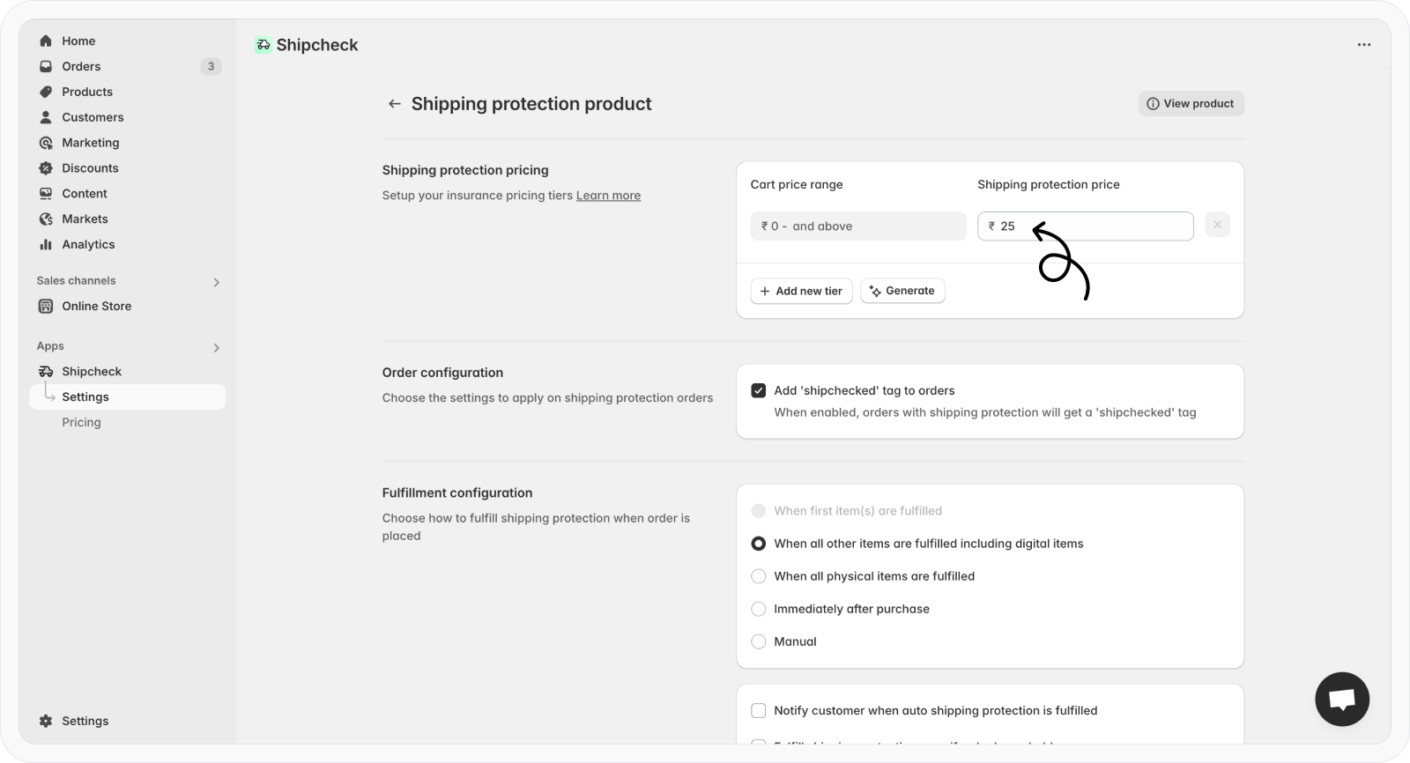Viewport: 1410px width, 763px height.
Task: Click the Analytics bar chart icon
Action: coord(46,245)
